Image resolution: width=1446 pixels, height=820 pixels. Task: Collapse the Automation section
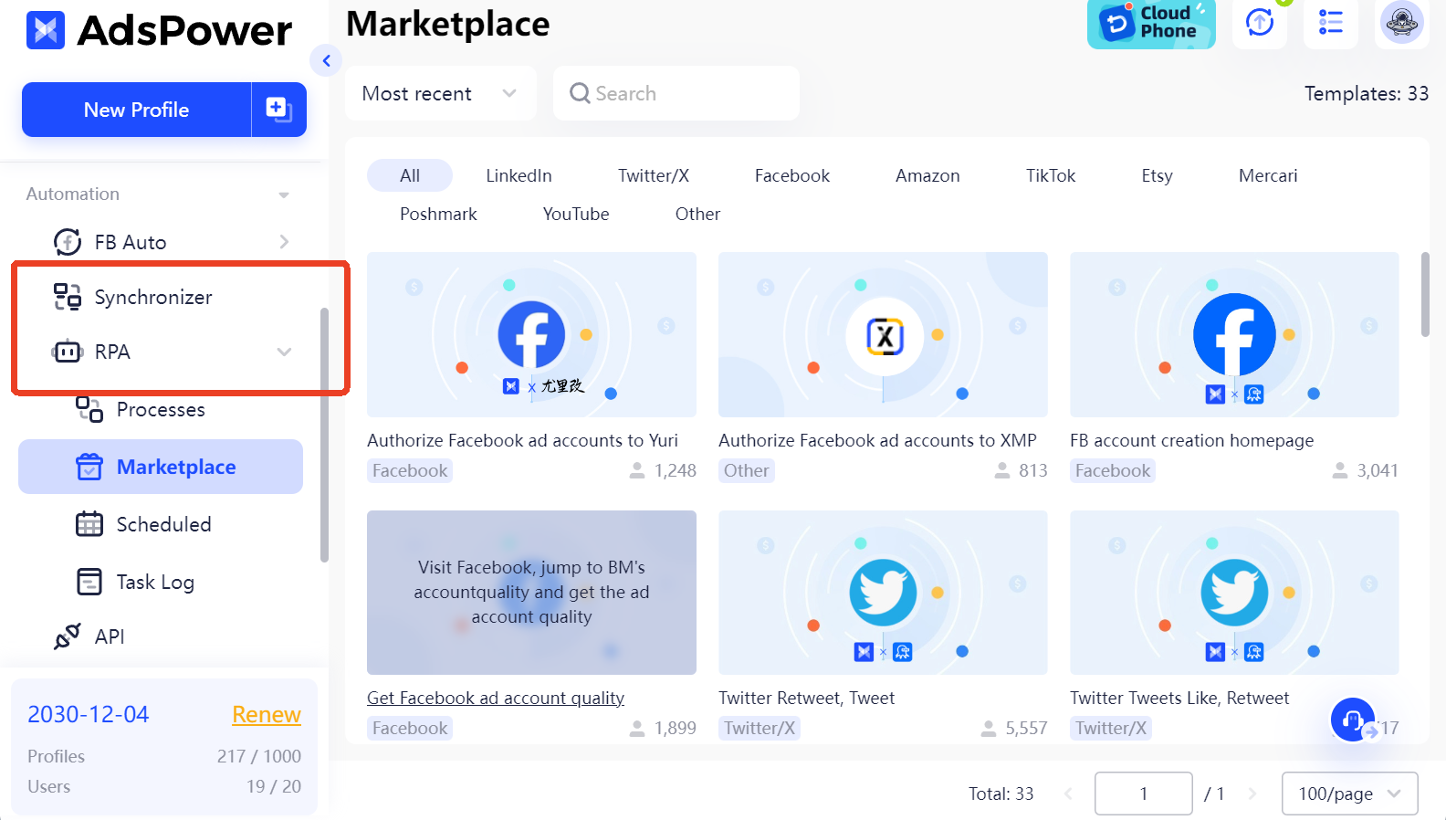click(284, 194)
